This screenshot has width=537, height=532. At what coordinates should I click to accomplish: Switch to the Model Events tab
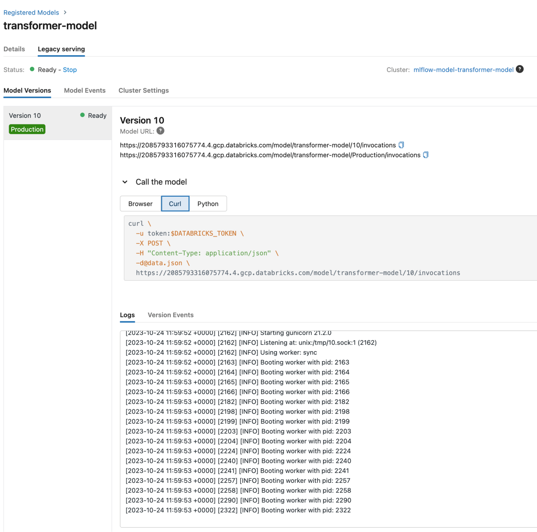84,90
